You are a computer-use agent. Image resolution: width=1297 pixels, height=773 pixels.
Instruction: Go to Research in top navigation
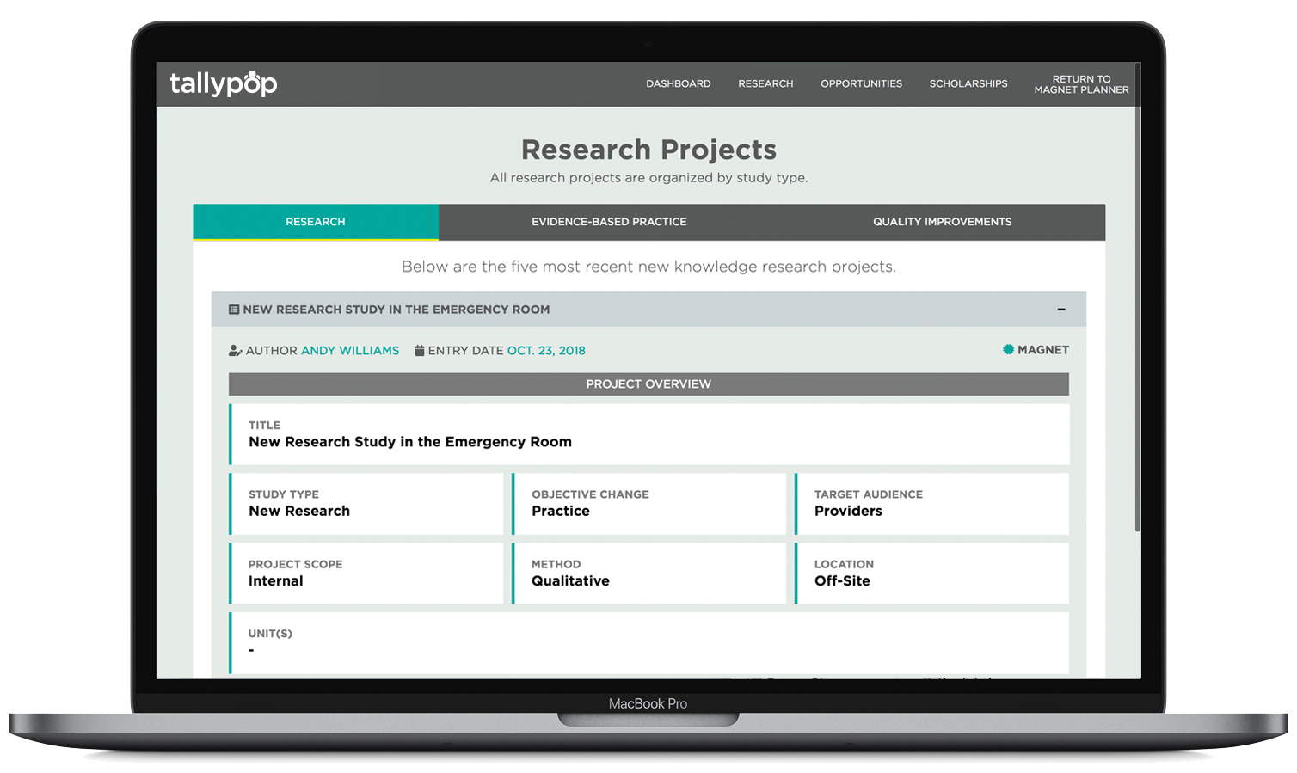(765, 84)
